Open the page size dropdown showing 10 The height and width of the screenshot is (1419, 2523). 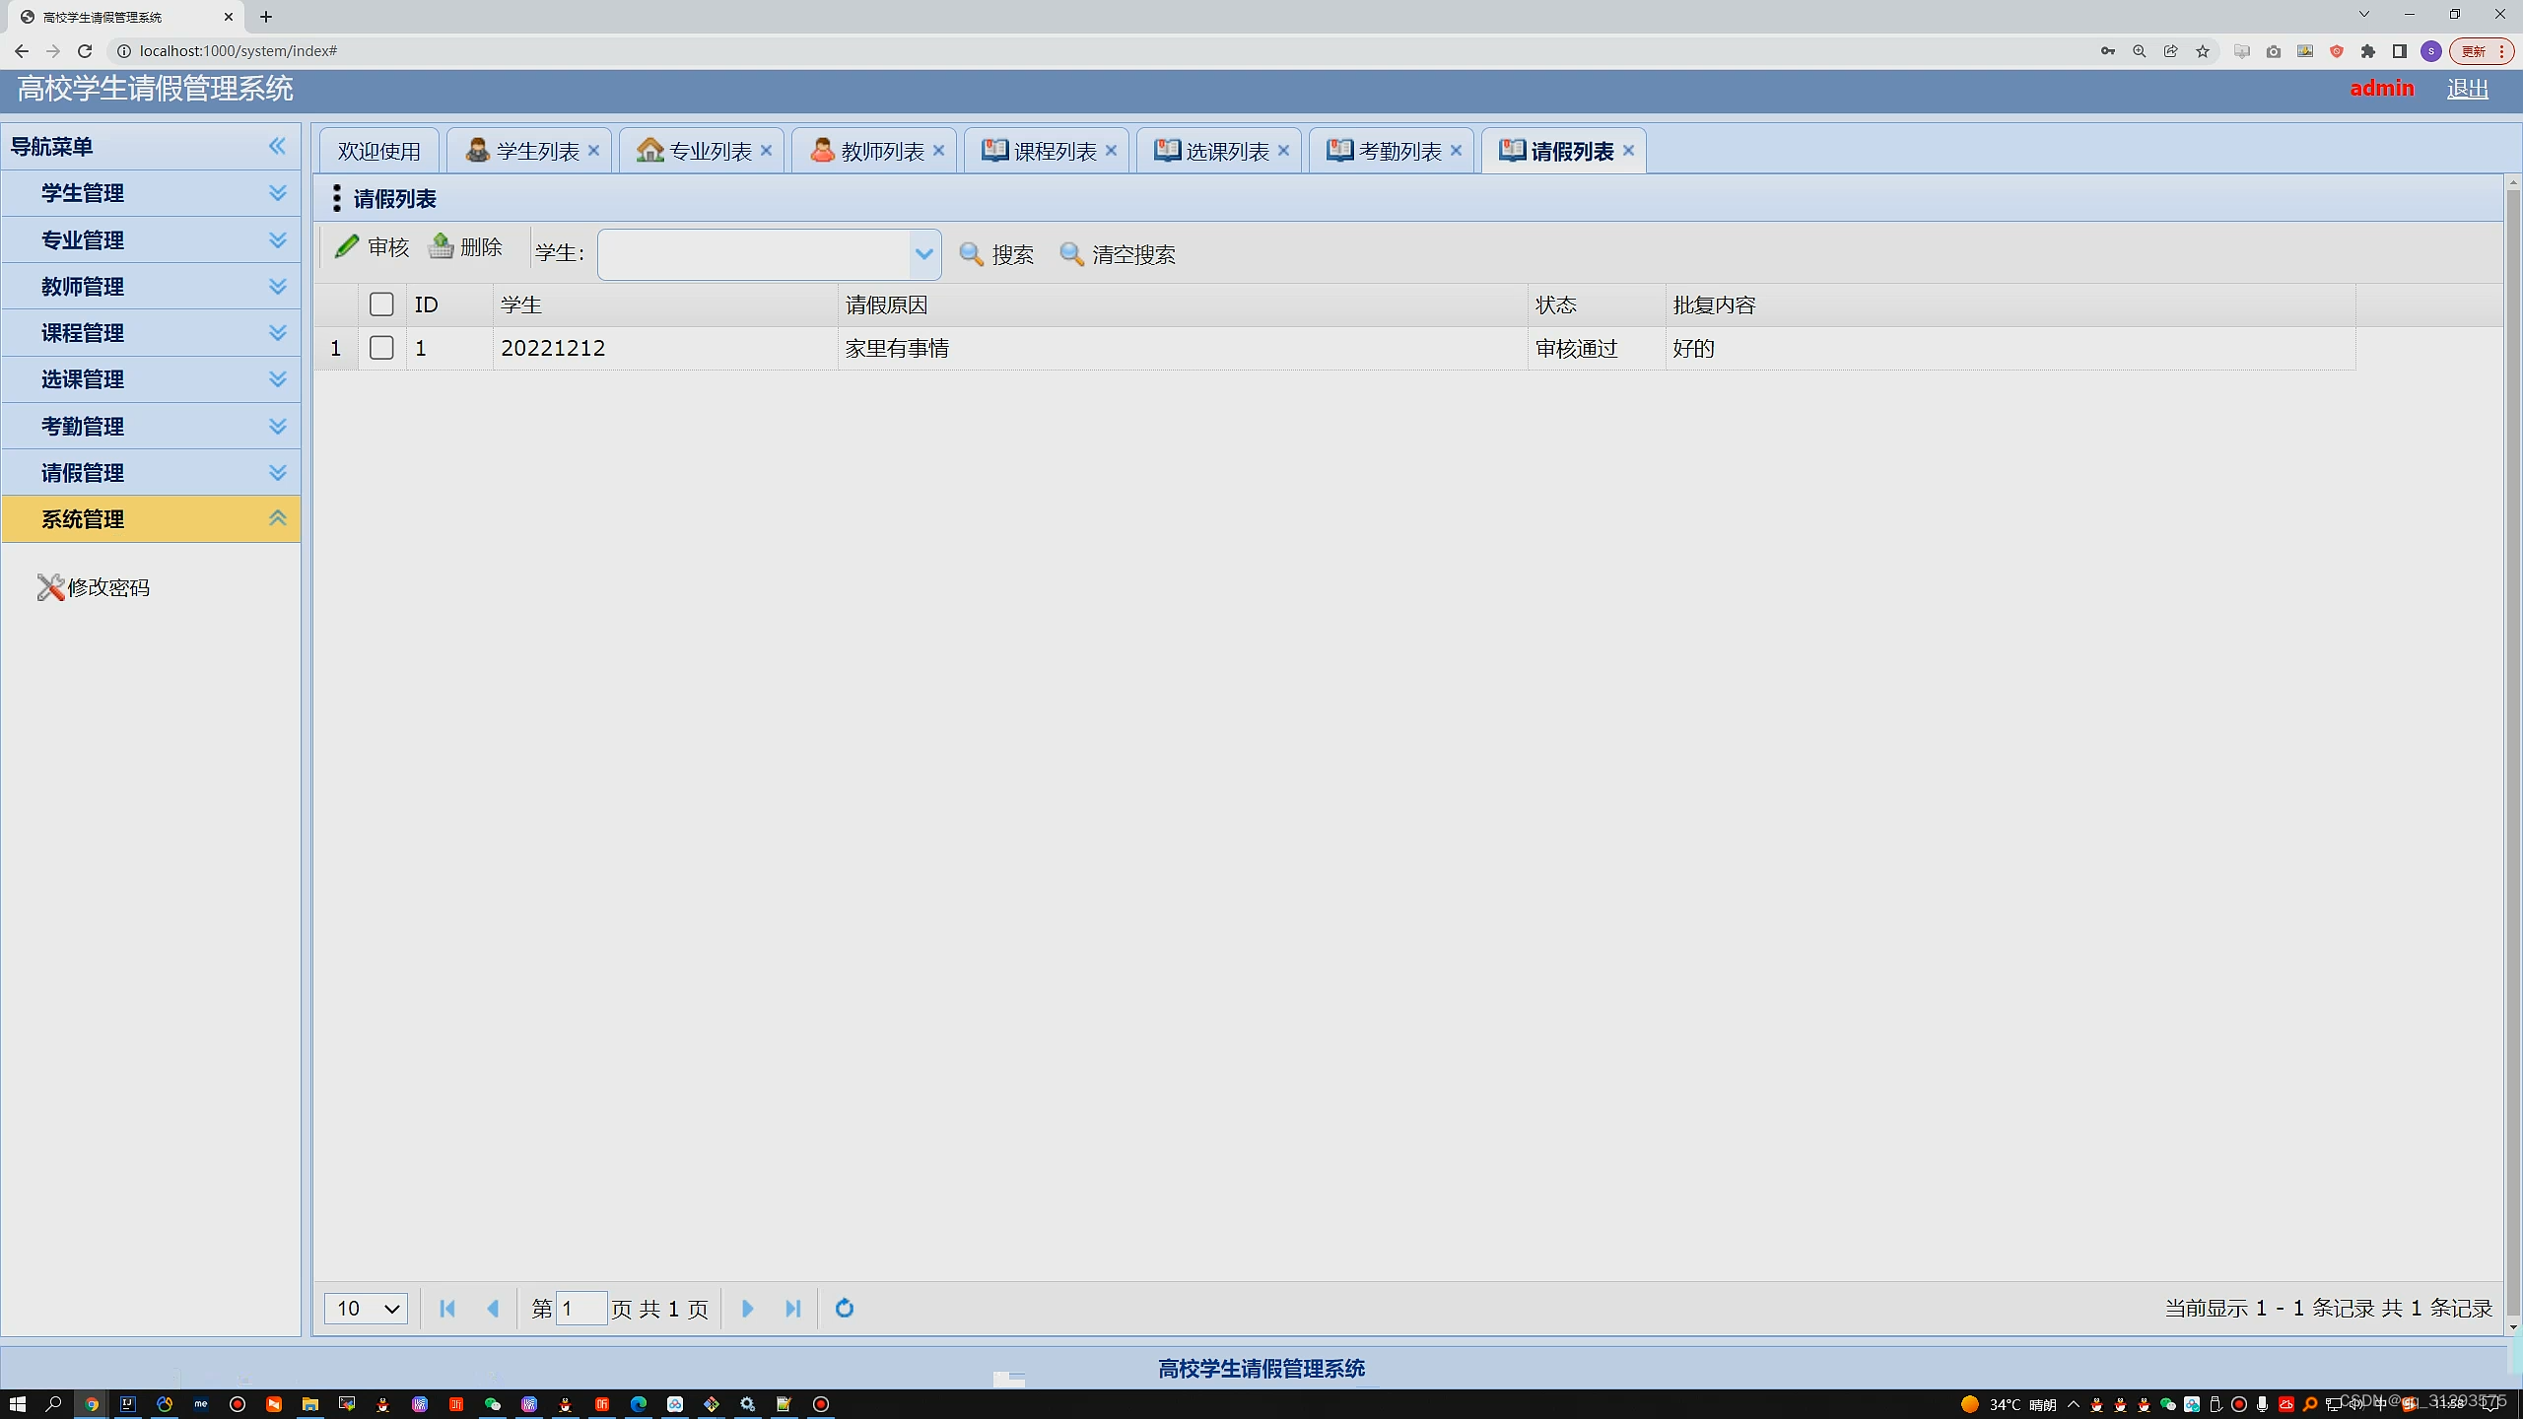click(x=366, y=1308)
